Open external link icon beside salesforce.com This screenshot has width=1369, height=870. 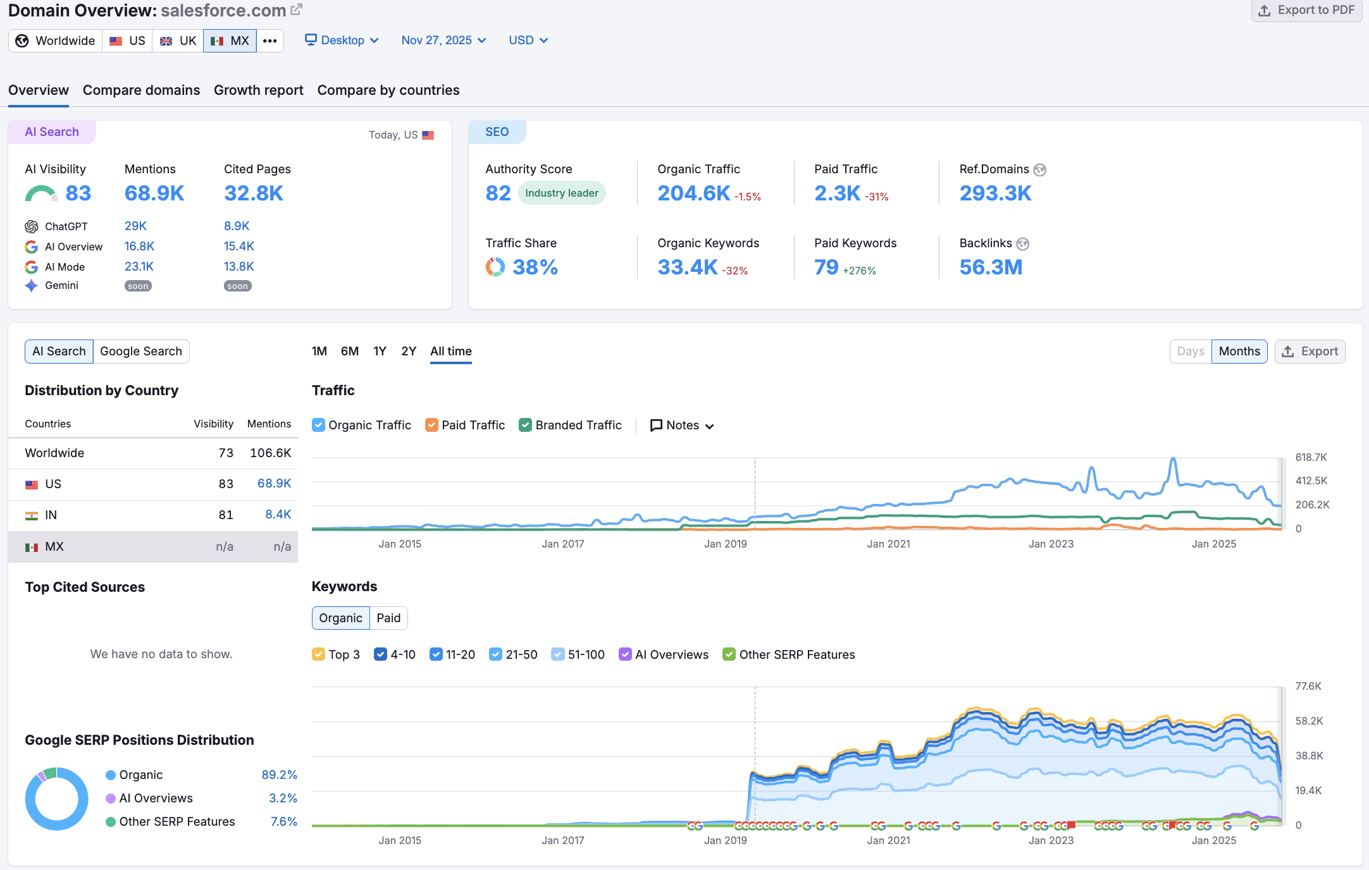296,10
